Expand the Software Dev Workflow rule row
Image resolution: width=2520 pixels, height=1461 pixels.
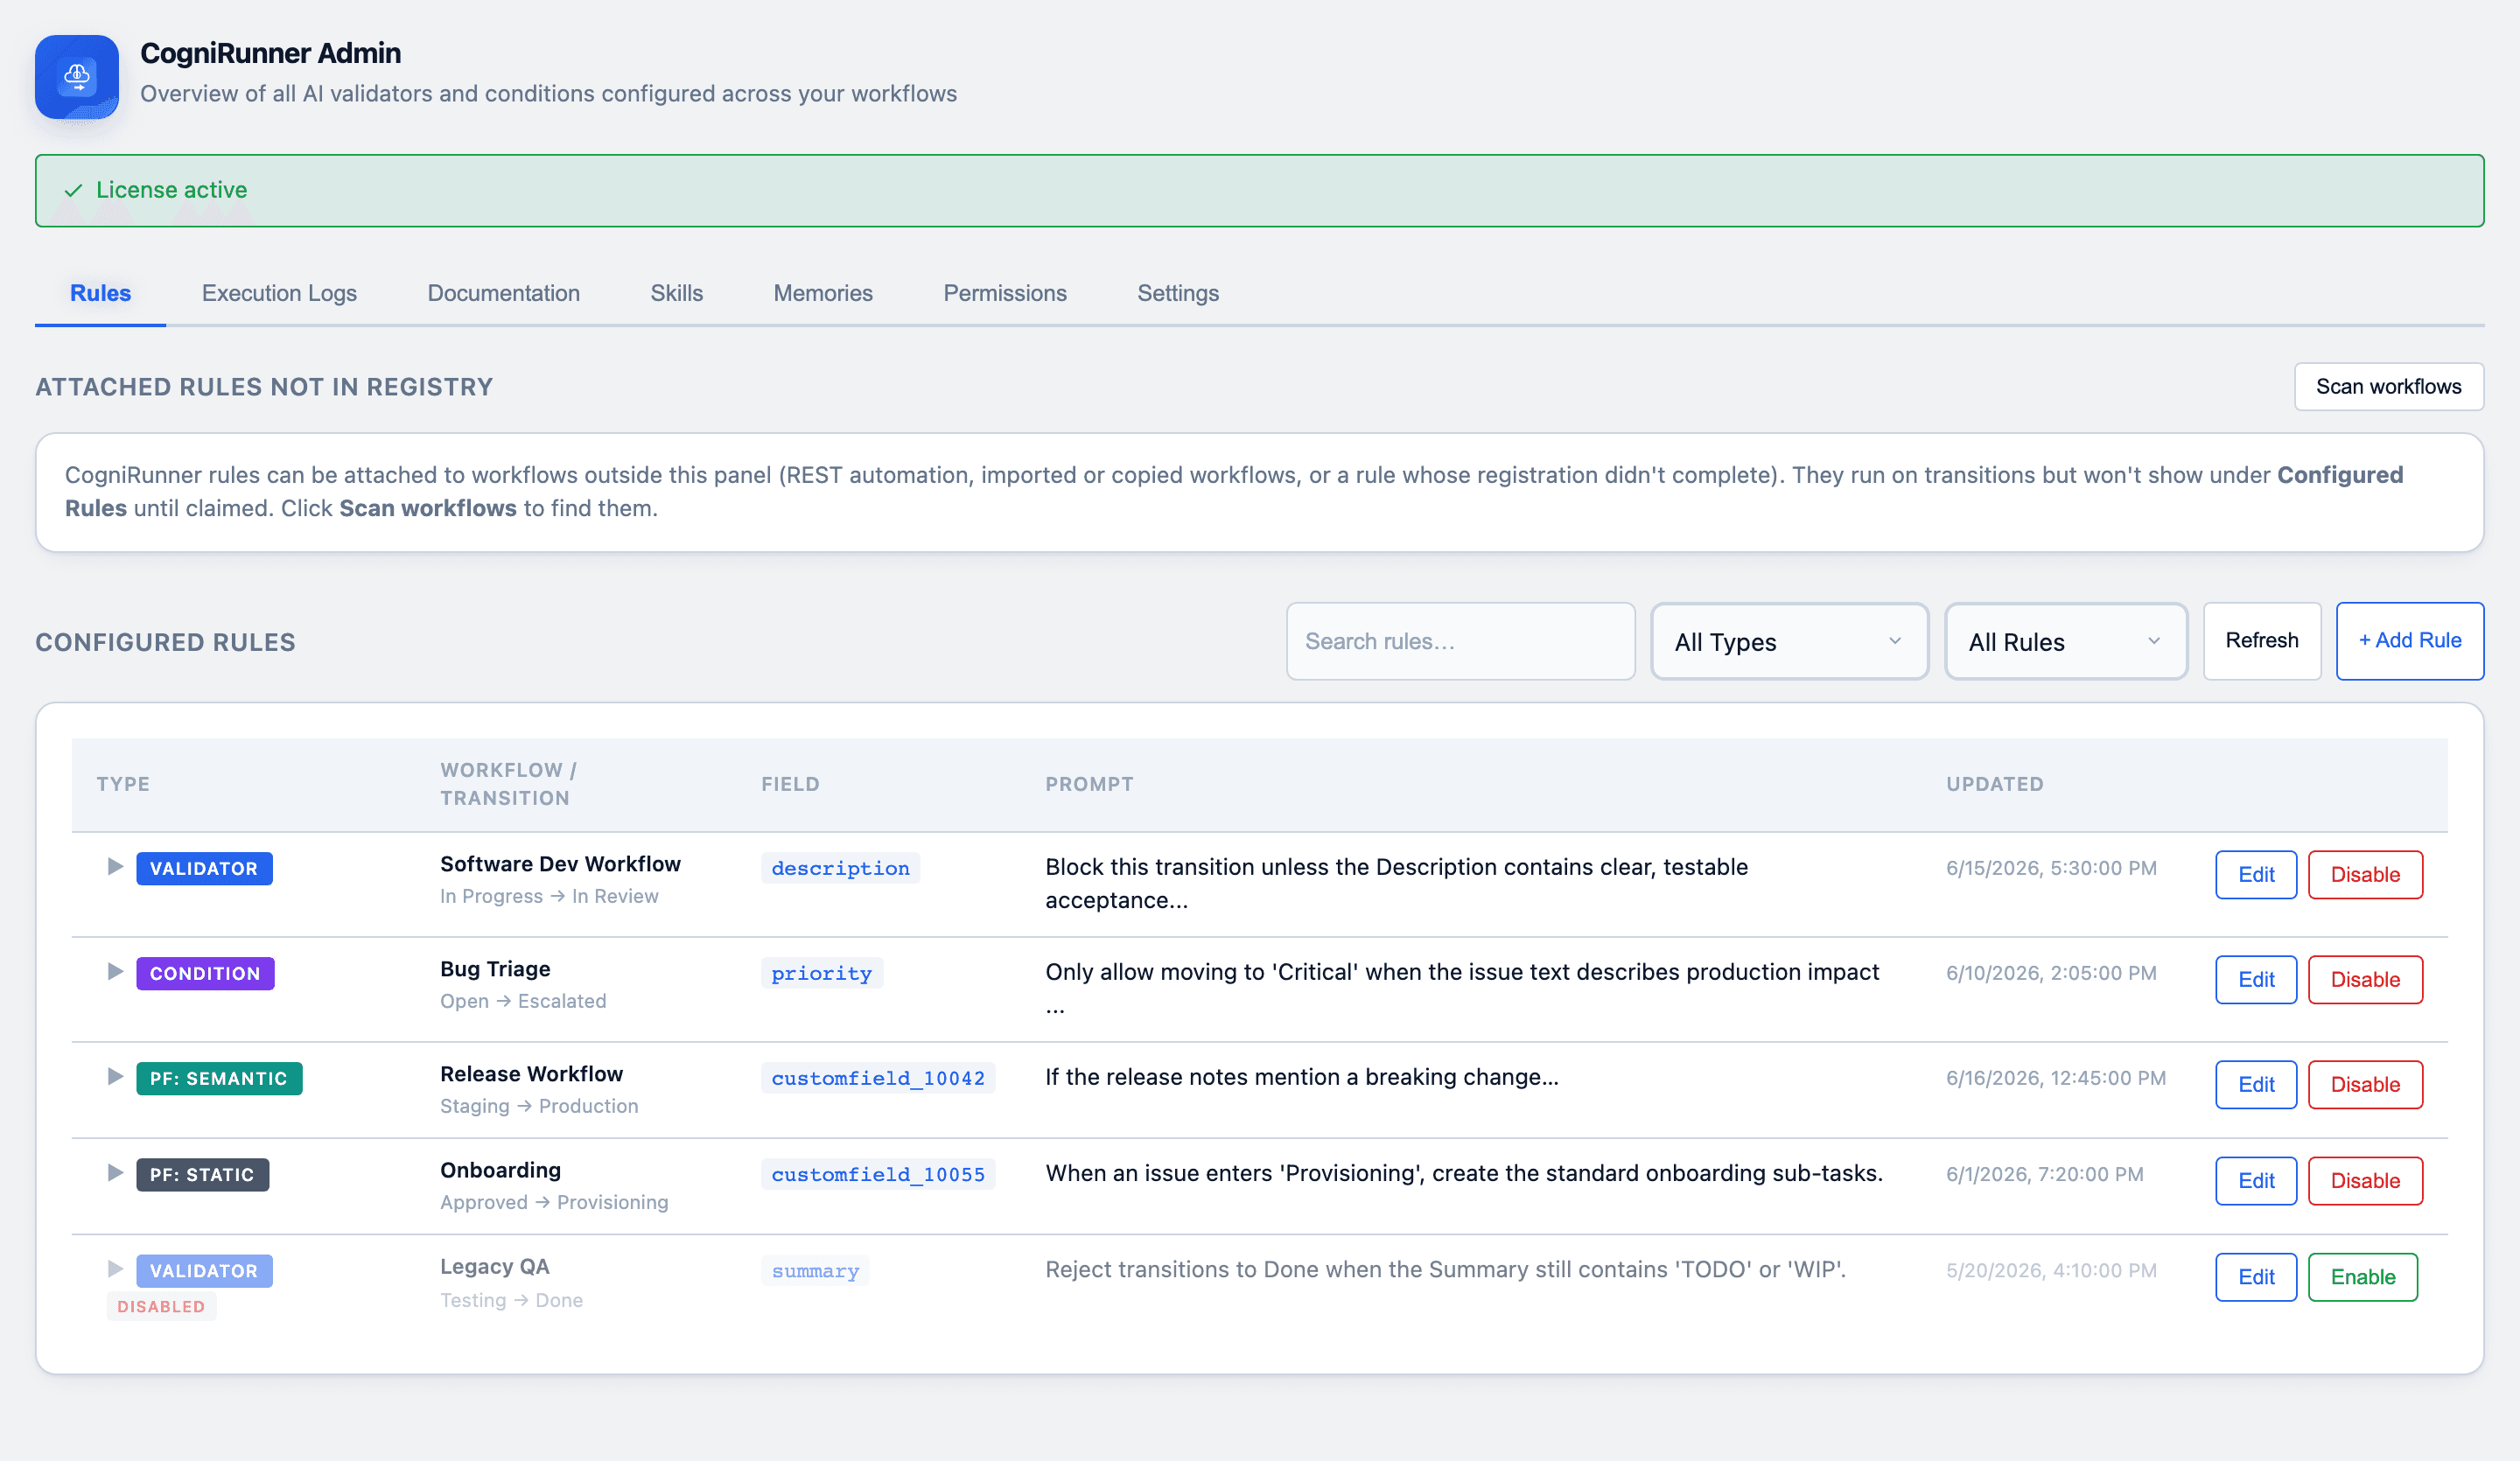click(115, 866)
